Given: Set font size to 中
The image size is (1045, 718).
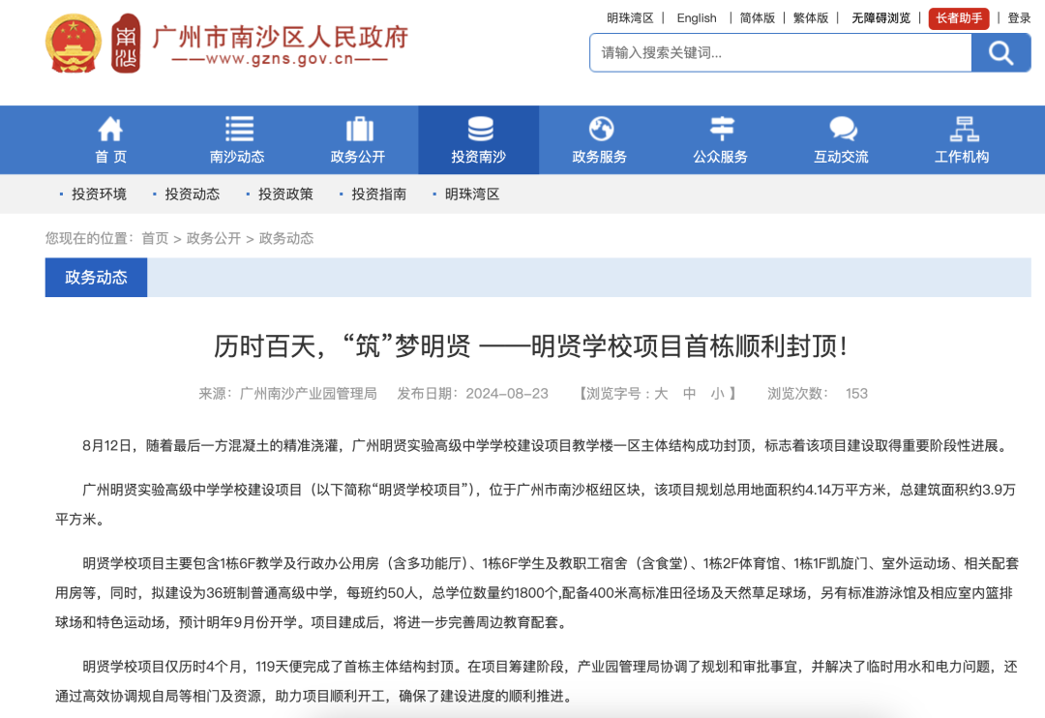Looking at the screenshot, I should pyautogui.click(x=690, y=394).
